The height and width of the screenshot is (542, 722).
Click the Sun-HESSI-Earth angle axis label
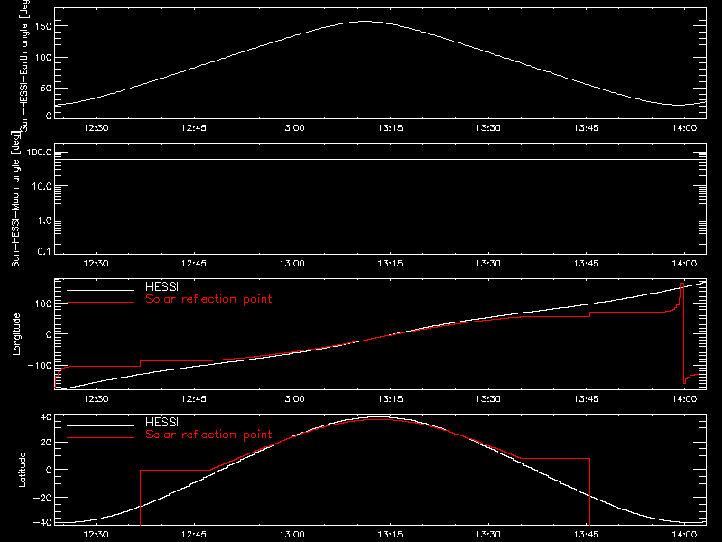point(24,64)
